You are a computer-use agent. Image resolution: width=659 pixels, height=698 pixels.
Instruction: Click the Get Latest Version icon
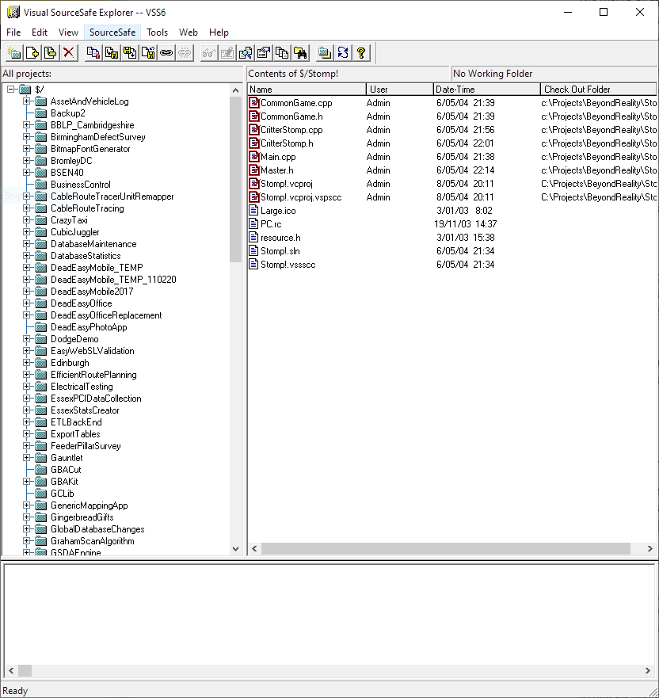(x=93, y=53)
